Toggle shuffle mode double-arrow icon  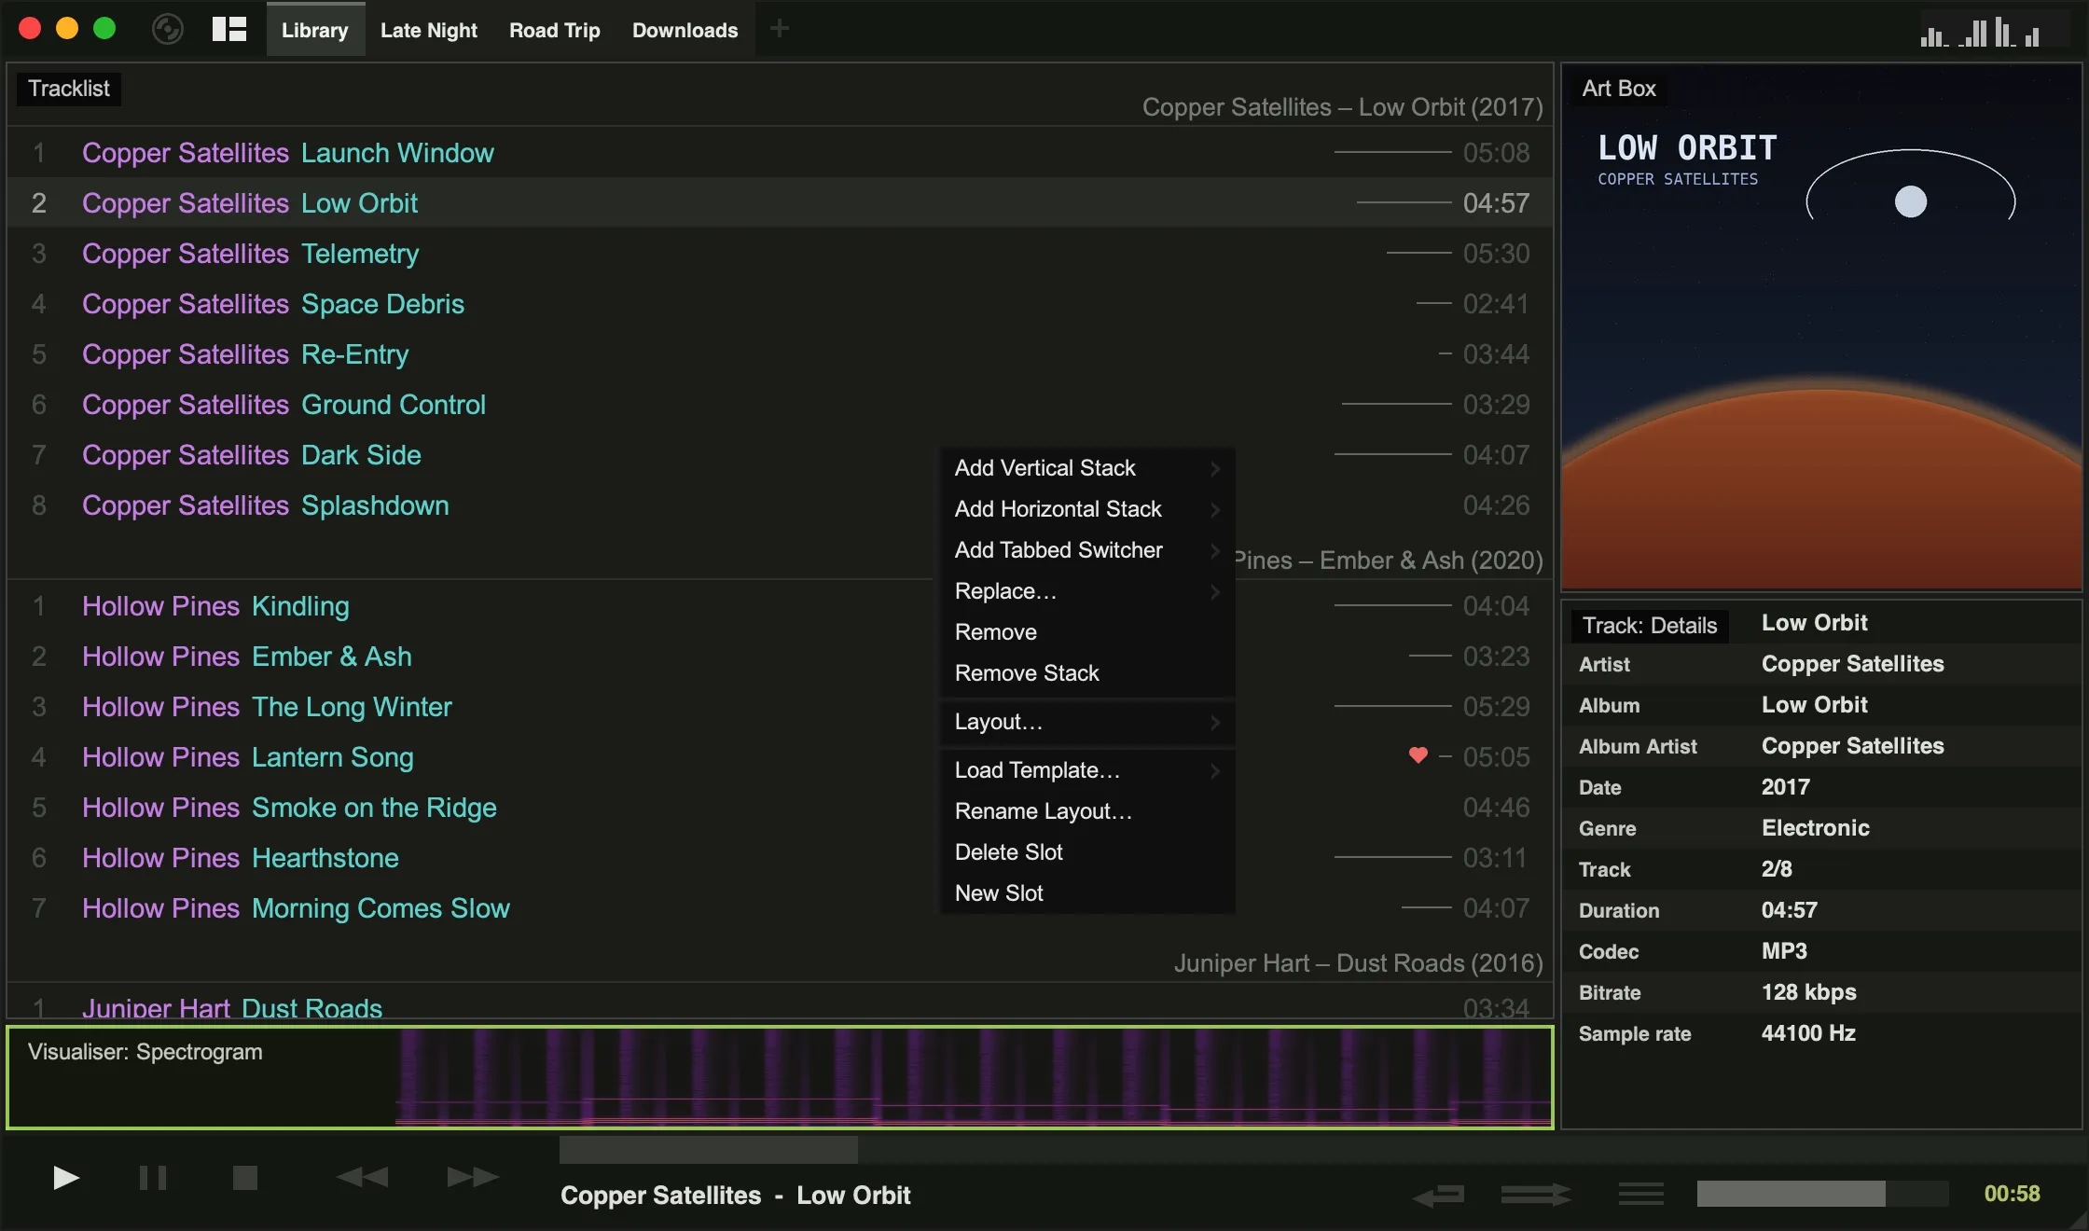(1536, 1195)
